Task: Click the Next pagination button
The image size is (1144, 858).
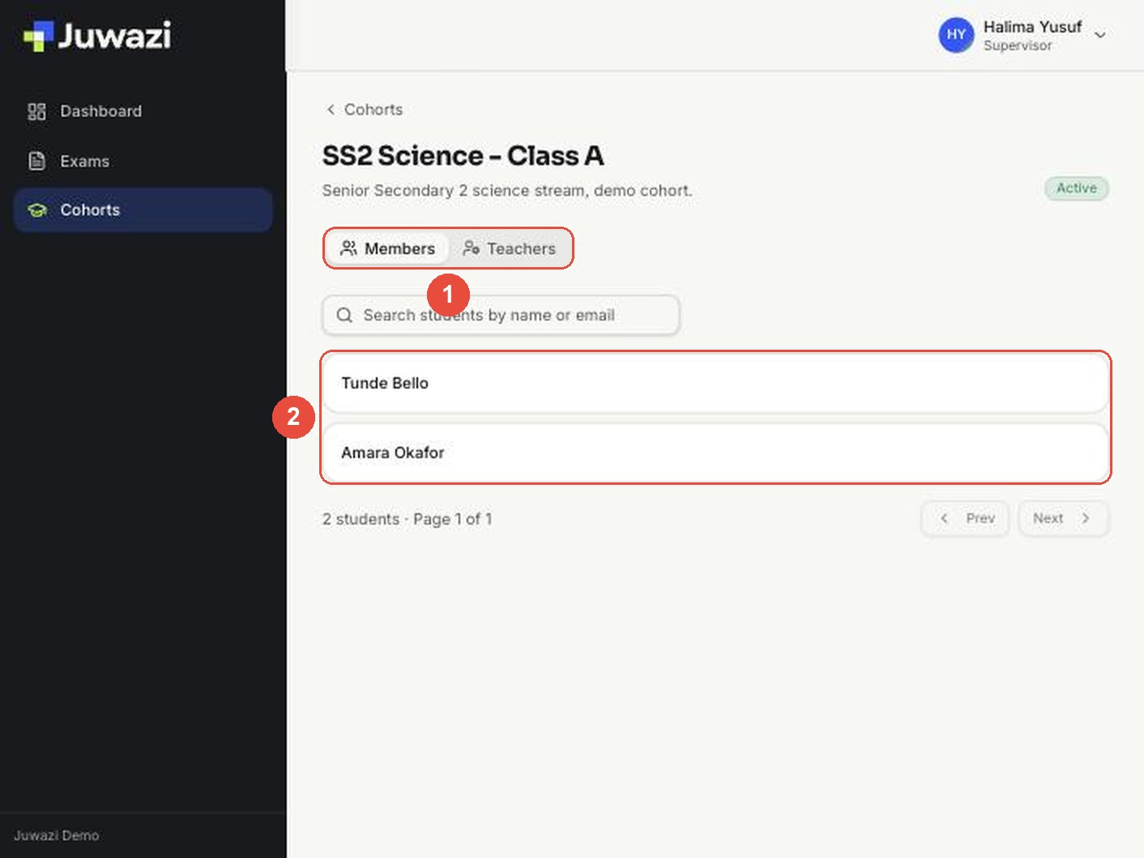Action: click(1063, 518)
